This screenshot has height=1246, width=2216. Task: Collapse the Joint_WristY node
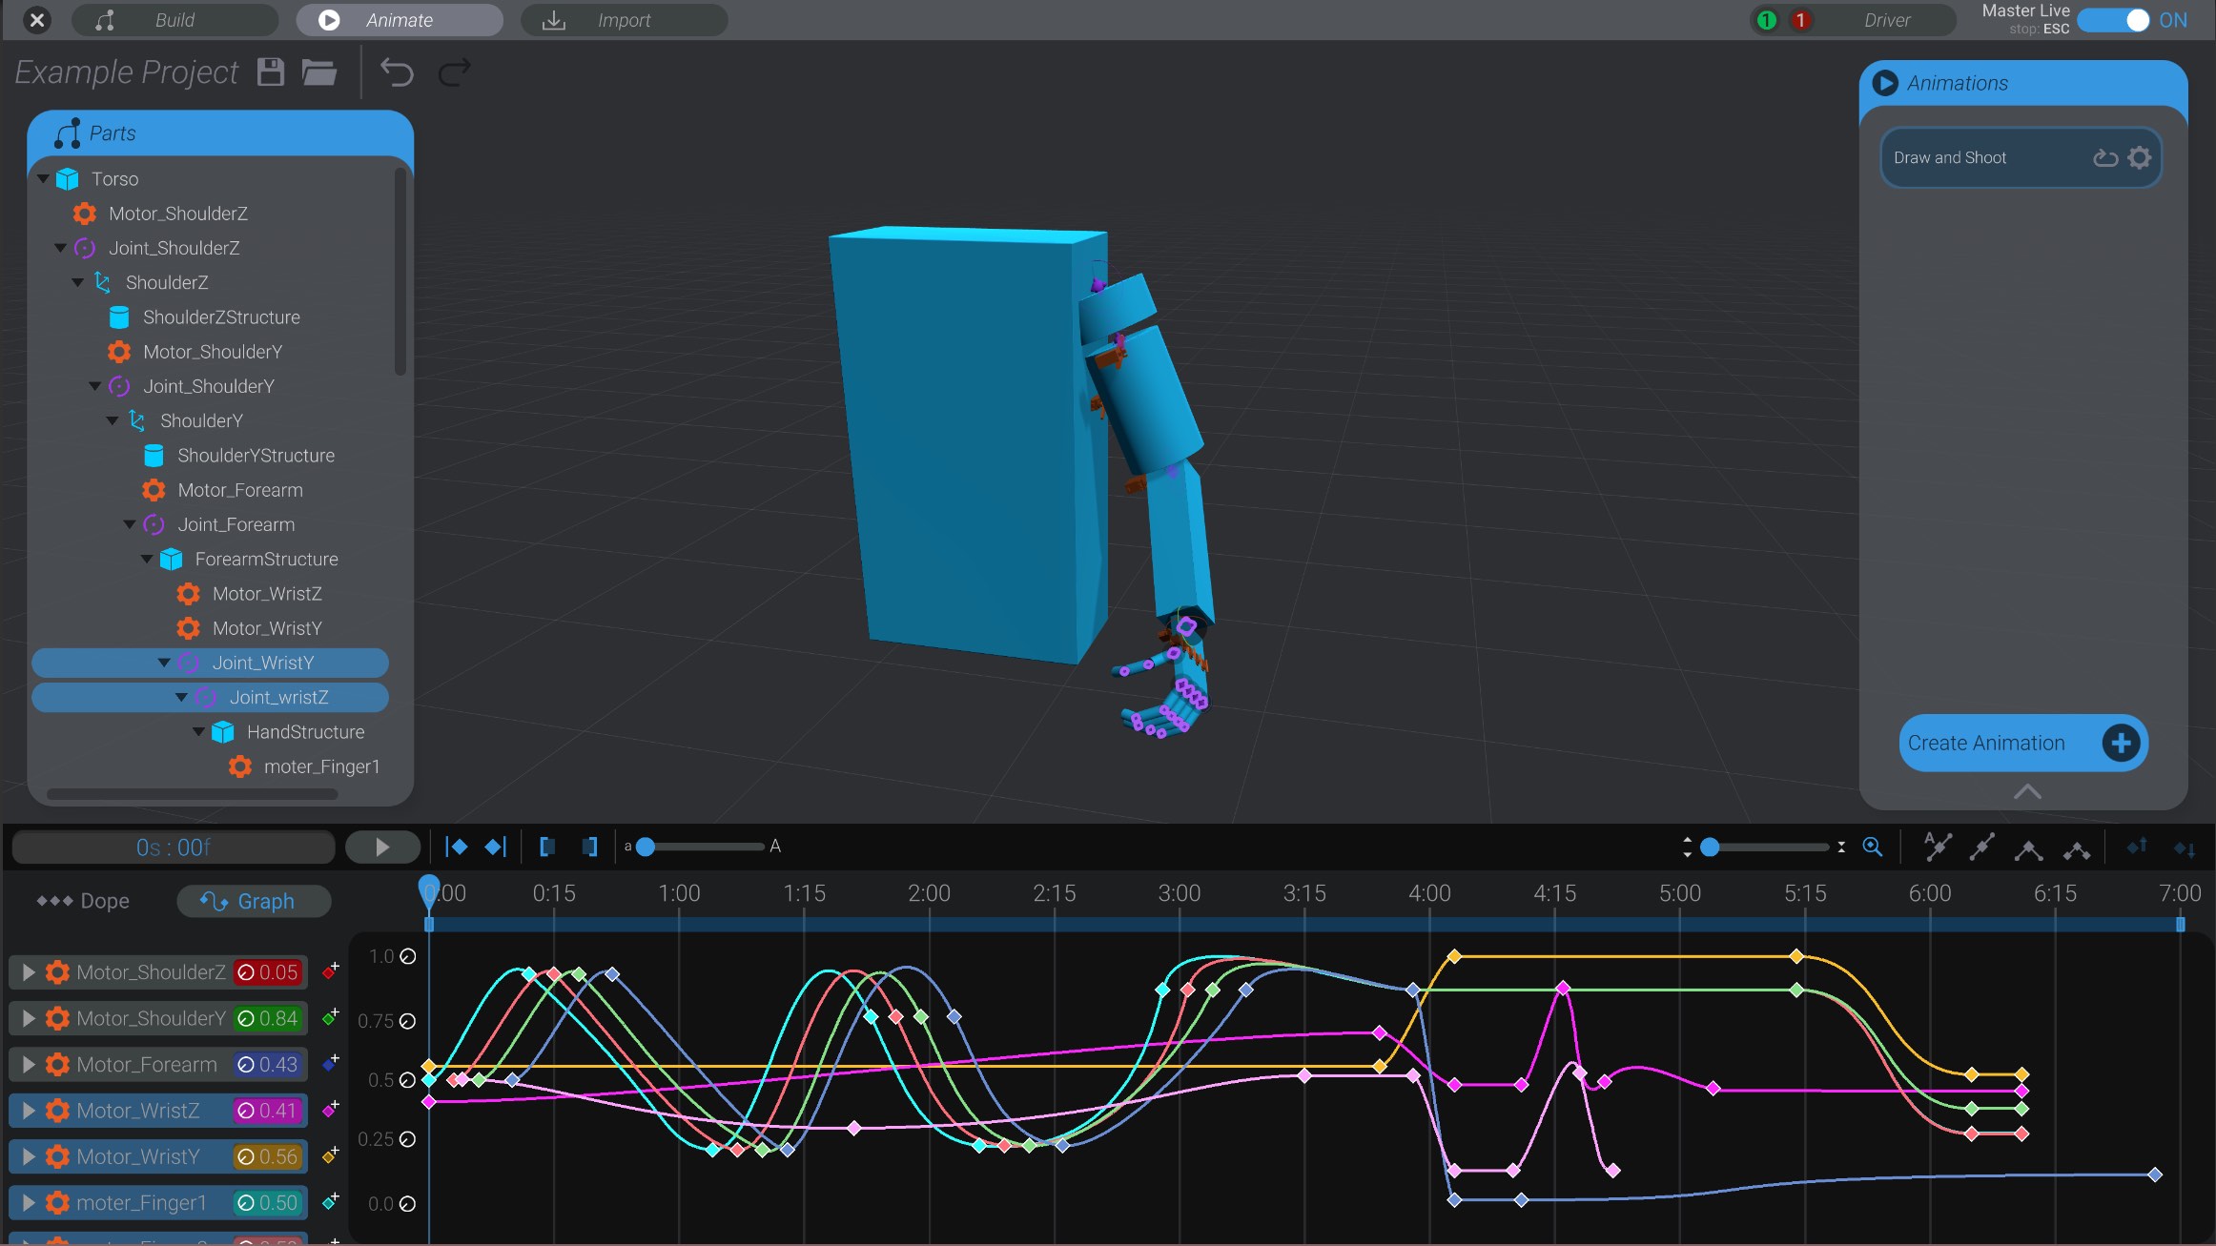(x=163, y=662)
